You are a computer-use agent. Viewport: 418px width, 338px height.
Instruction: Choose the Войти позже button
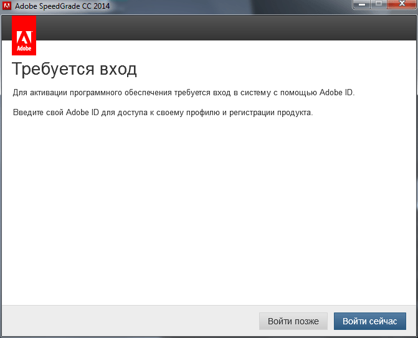[x=293, y=321]
